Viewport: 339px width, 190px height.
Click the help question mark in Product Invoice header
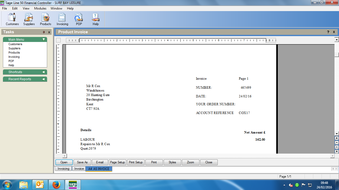(x=328, y=32)
